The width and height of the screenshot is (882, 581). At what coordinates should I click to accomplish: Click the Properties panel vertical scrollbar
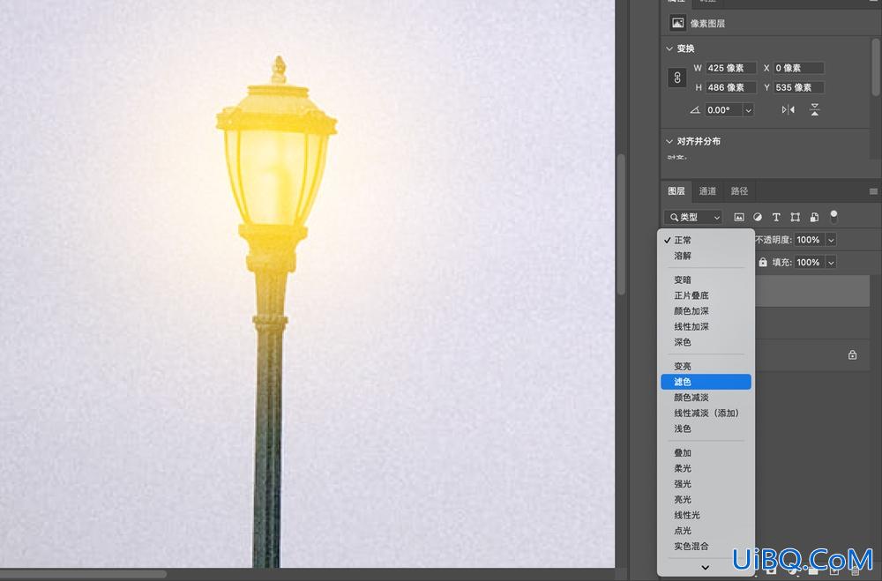(x=876, y=68)
